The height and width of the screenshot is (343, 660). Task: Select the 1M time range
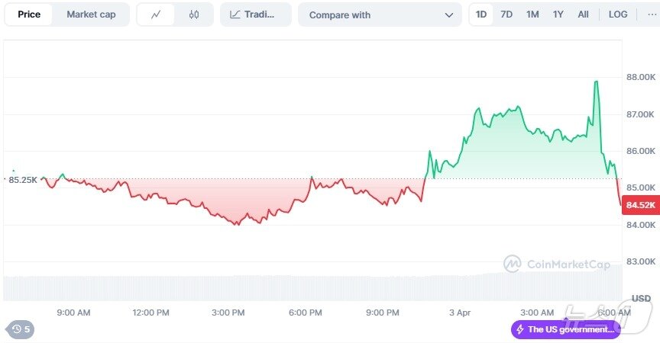tap(532, 14)
